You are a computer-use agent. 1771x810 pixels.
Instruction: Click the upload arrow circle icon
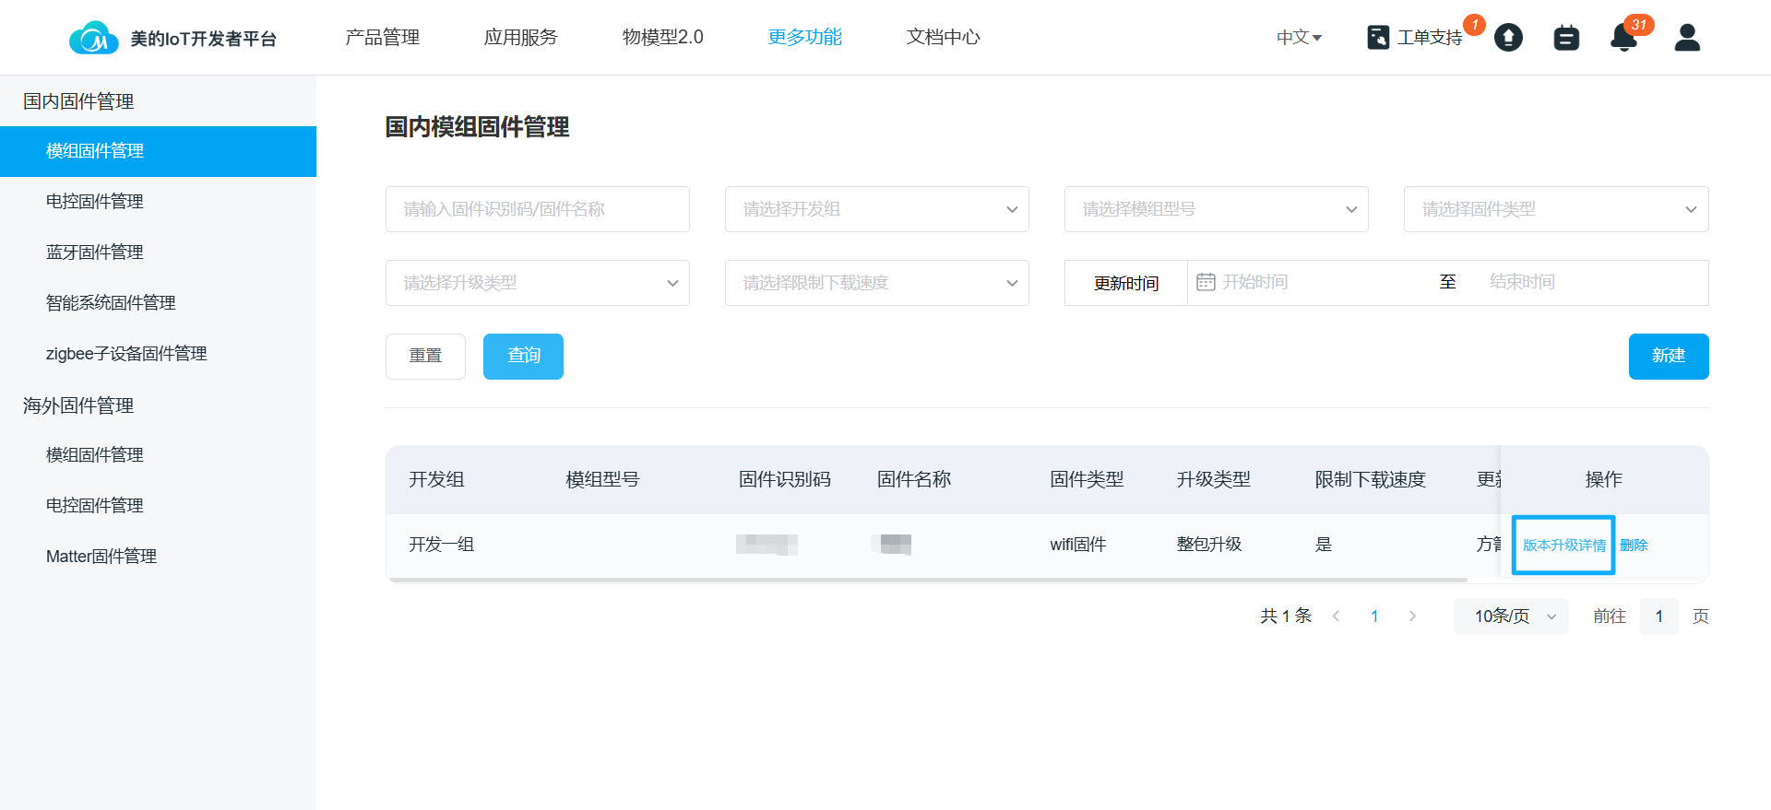pyautogui.click(x=1508, y=37)
